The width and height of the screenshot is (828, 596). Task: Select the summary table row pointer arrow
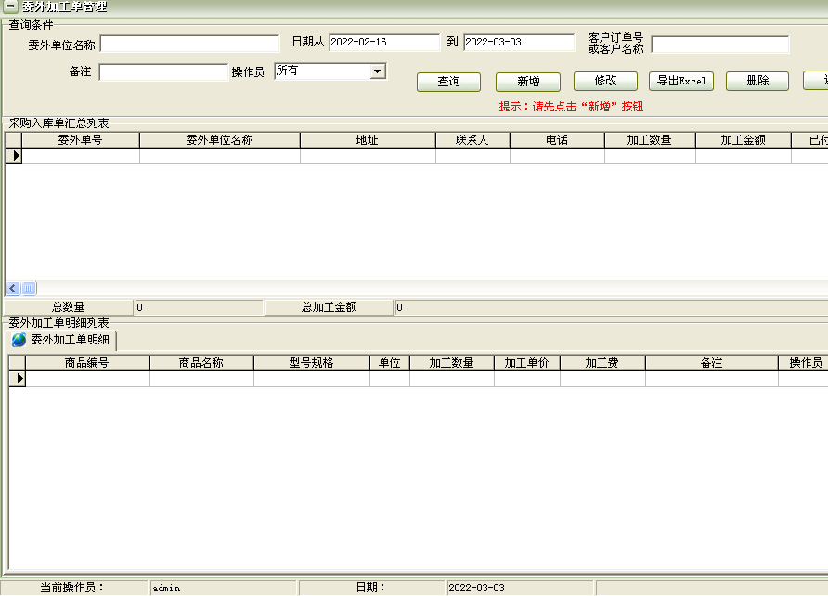pos(14,156)
